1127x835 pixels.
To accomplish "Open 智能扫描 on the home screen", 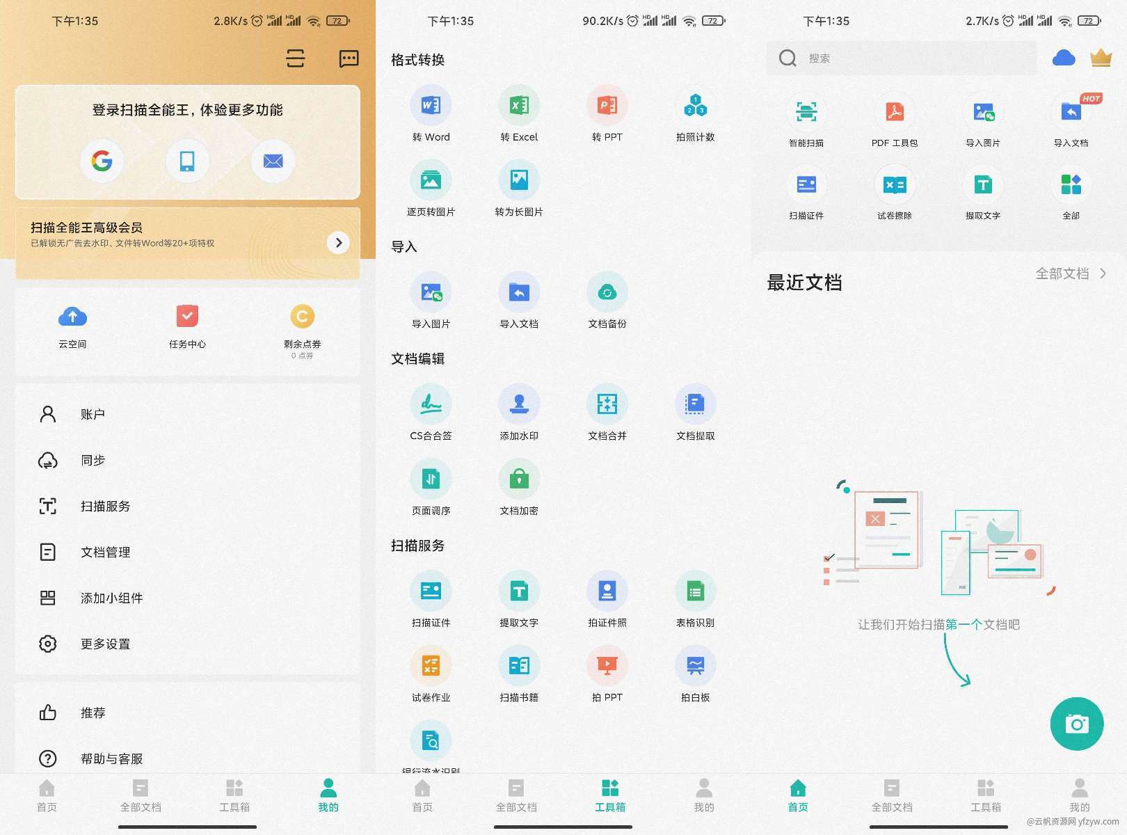I will tap(806, 120).
